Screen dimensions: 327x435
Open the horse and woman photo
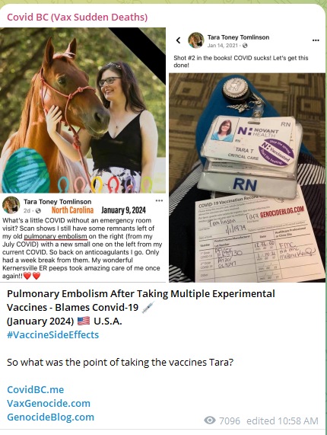click(x=83, y=110)
